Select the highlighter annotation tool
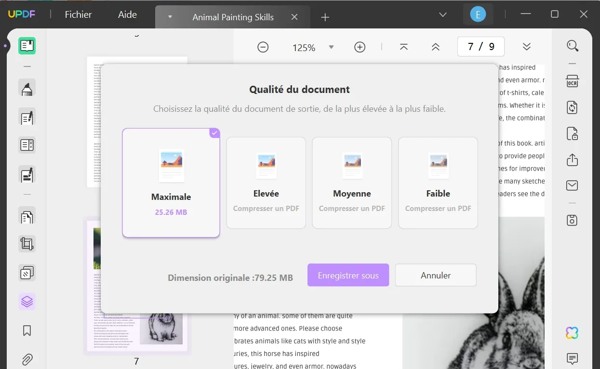This screenshot has height=369, width=600. (x=27, y=88)
